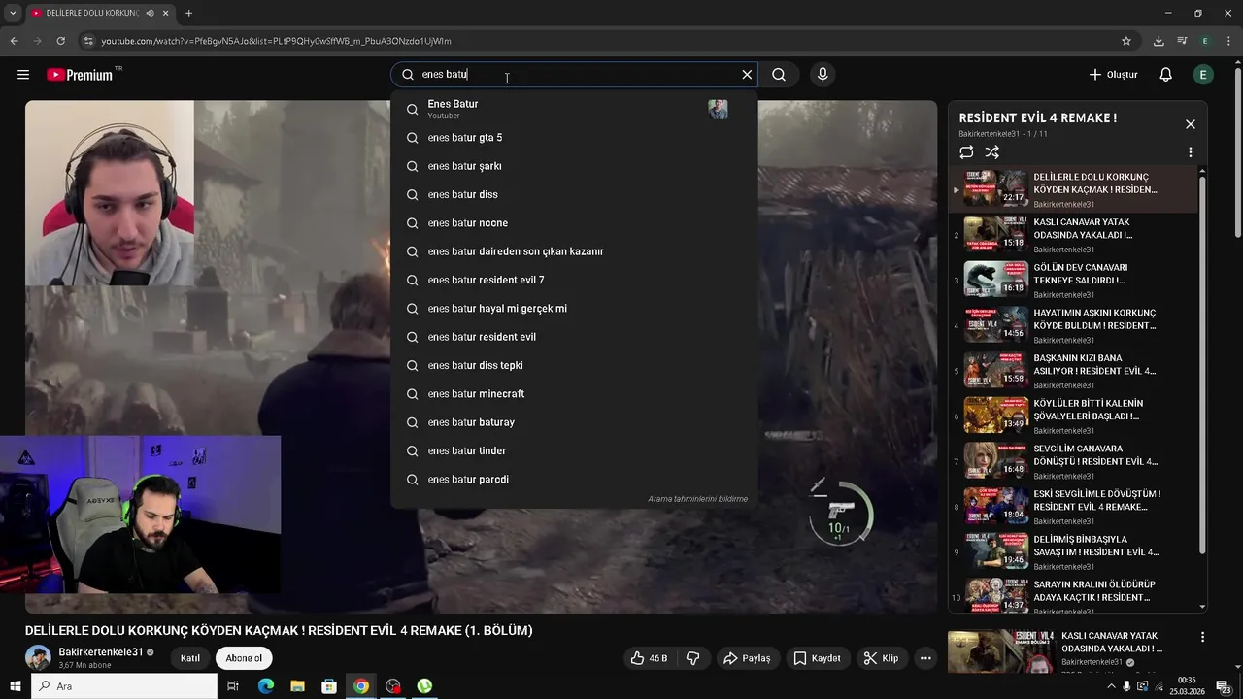The width and height of the screenshot is (1243, 699).
Task: Play playlist video HAYATIMIN AŞKINI KORKUNÇ KÖYDE
Action: pos(1073,326)
